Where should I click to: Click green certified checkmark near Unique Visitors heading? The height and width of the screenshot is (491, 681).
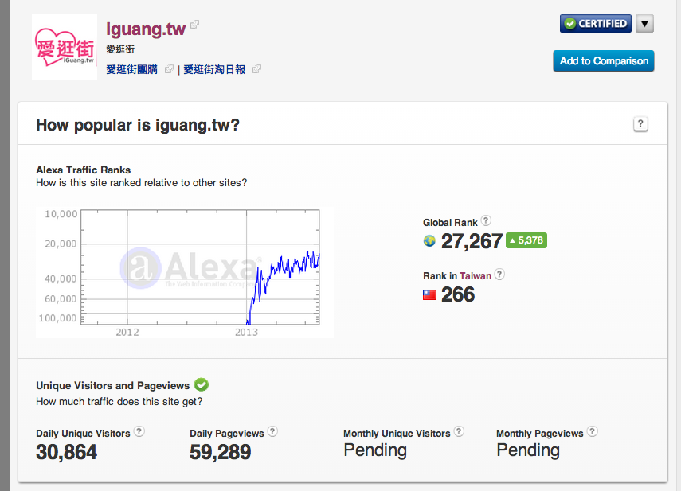coord(202,385)
